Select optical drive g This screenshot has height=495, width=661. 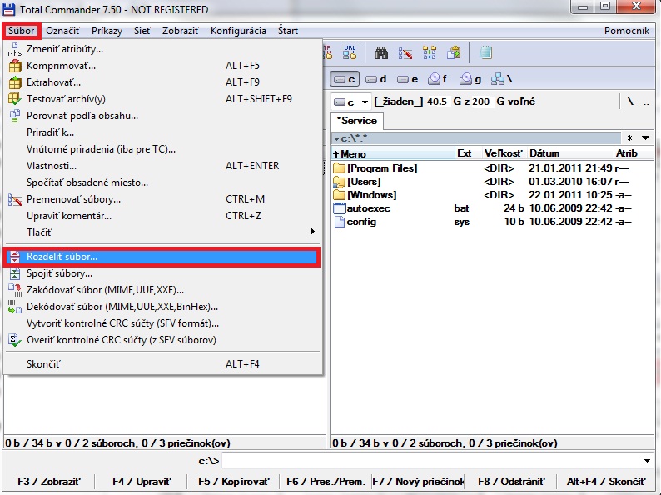coord(470,79)
